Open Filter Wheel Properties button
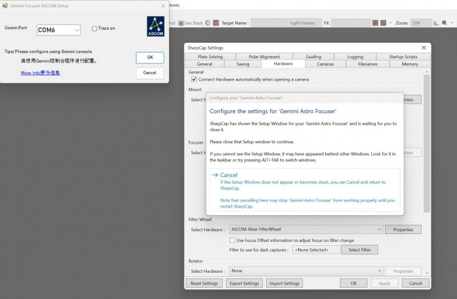457x299 pixels. (x=403, y=229)
